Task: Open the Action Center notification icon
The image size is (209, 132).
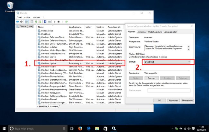Action: pos(193,128)
